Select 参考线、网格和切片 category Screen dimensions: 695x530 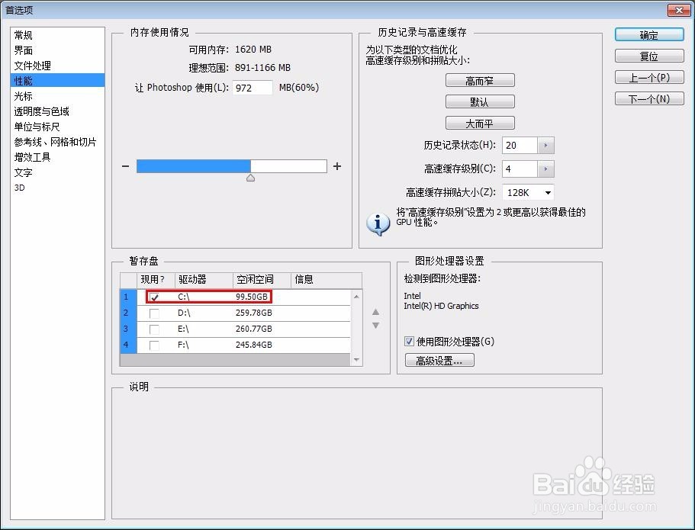point(57,142)
